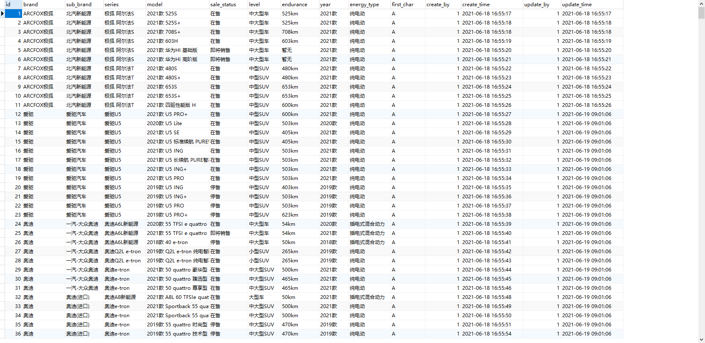Select endurance cell '623km'
Image resolution: width=705 pixels, height=343 pixels.
(x=300, y=215)
